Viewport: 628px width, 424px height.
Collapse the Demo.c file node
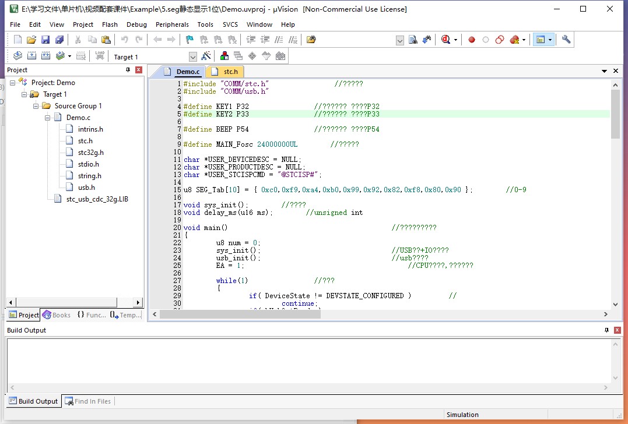(47, 118)
